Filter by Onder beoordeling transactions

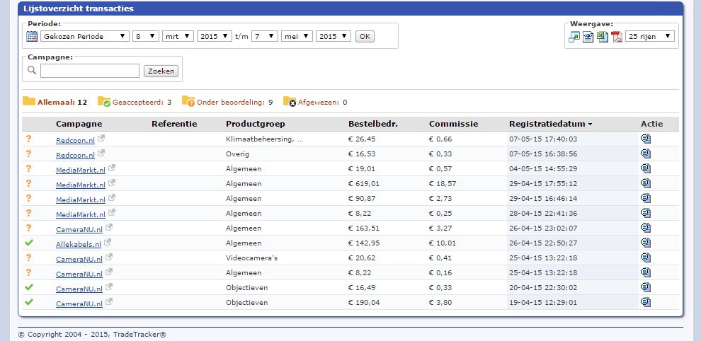click(234, 103)
